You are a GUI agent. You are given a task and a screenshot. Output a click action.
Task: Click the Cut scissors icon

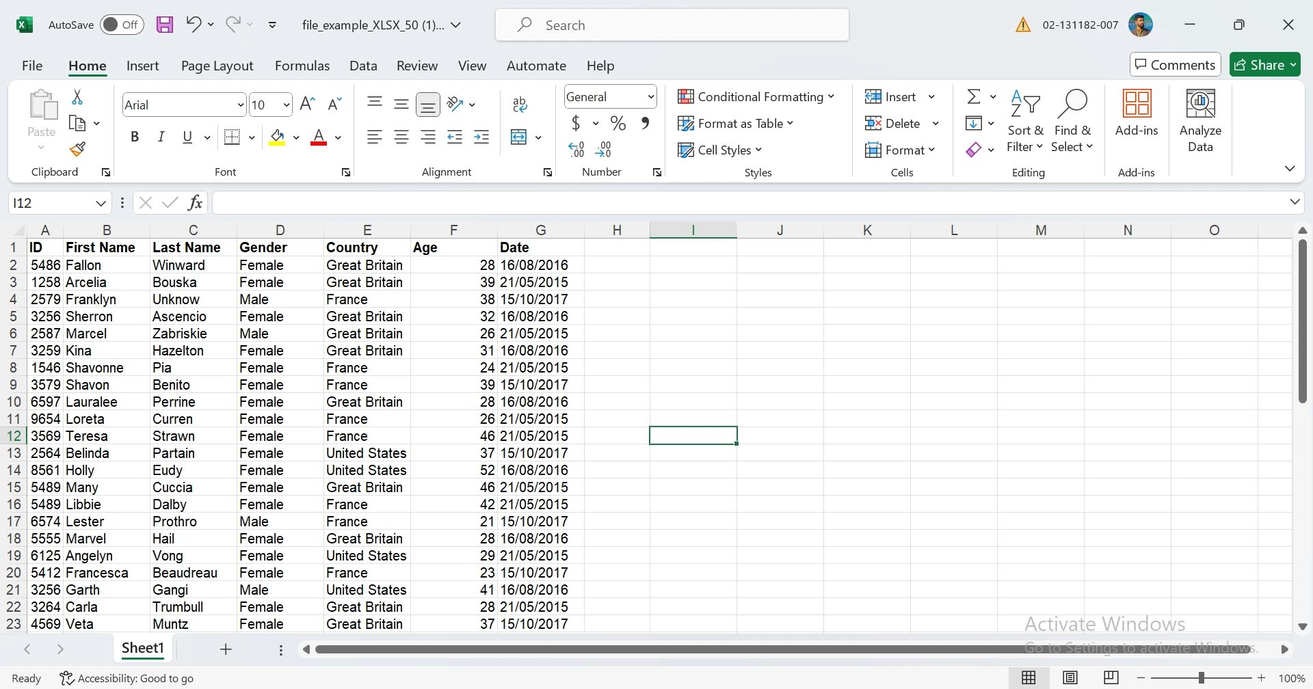coord(77,97)
